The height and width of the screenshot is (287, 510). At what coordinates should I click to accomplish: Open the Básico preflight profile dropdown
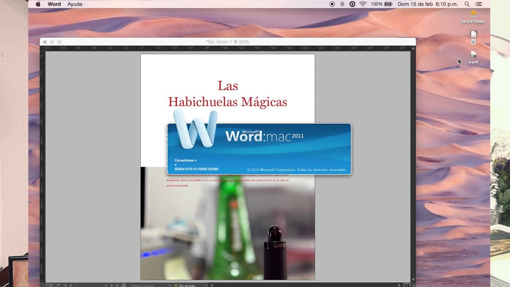point(151,285)
